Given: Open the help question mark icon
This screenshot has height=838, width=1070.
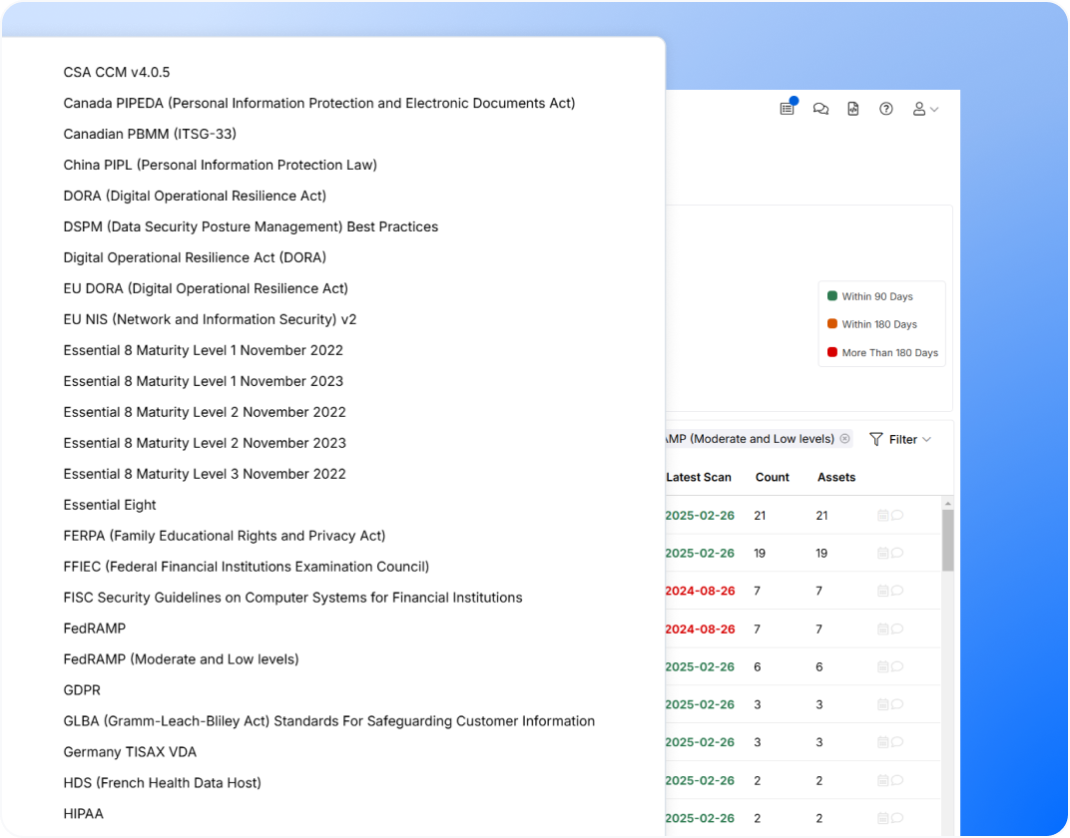Looking at the screenshot, I should 885,109.
